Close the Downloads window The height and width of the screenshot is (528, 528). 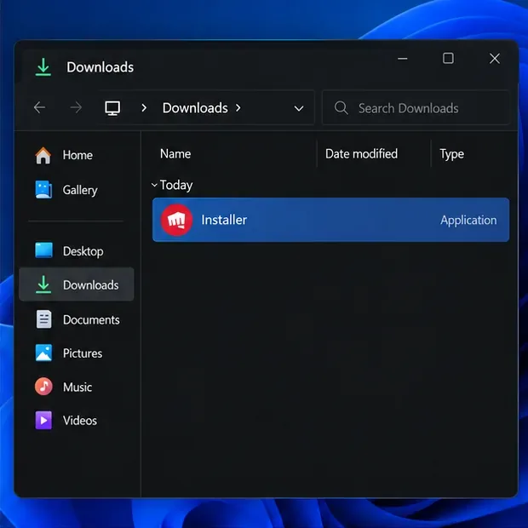pyautogui.click(x=495, y=59)
